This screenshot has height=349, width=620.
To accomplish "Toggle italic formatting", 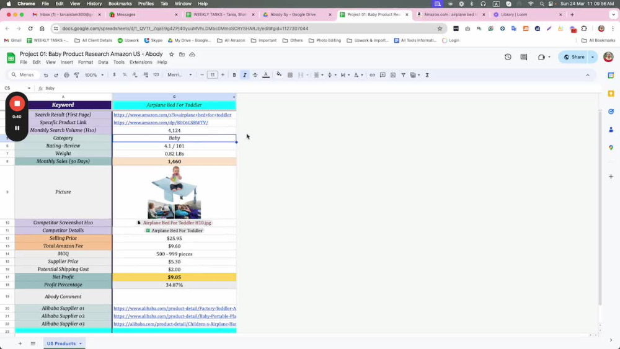I will tap(244, 75).
